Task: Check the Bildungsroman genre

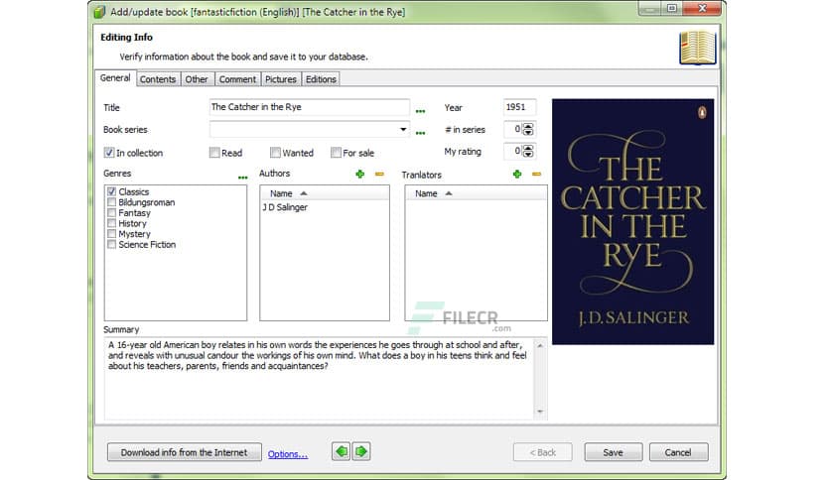Action: tap(111, 202)
